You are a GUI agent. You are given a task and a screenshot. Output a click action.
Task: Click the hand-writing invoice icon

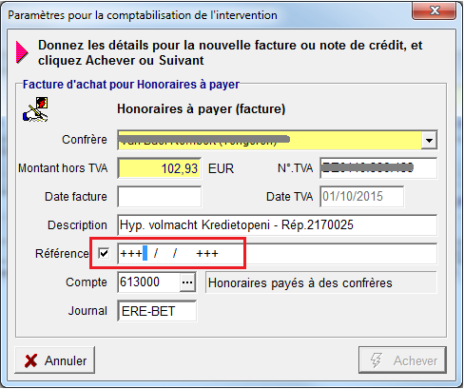[35, 109]
